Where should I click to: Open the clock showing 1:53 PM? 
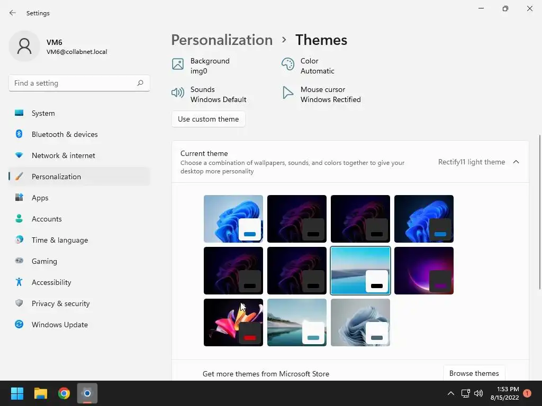click(x=504, y=393)
